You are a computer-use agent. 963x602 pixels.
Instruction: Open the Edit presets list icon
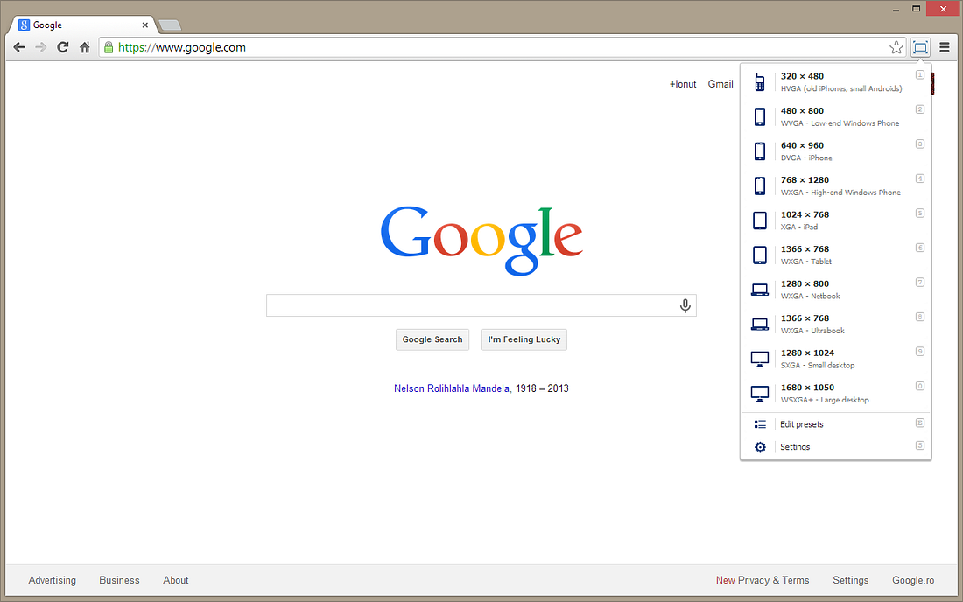pyautogui.click(x=759, y=423)
